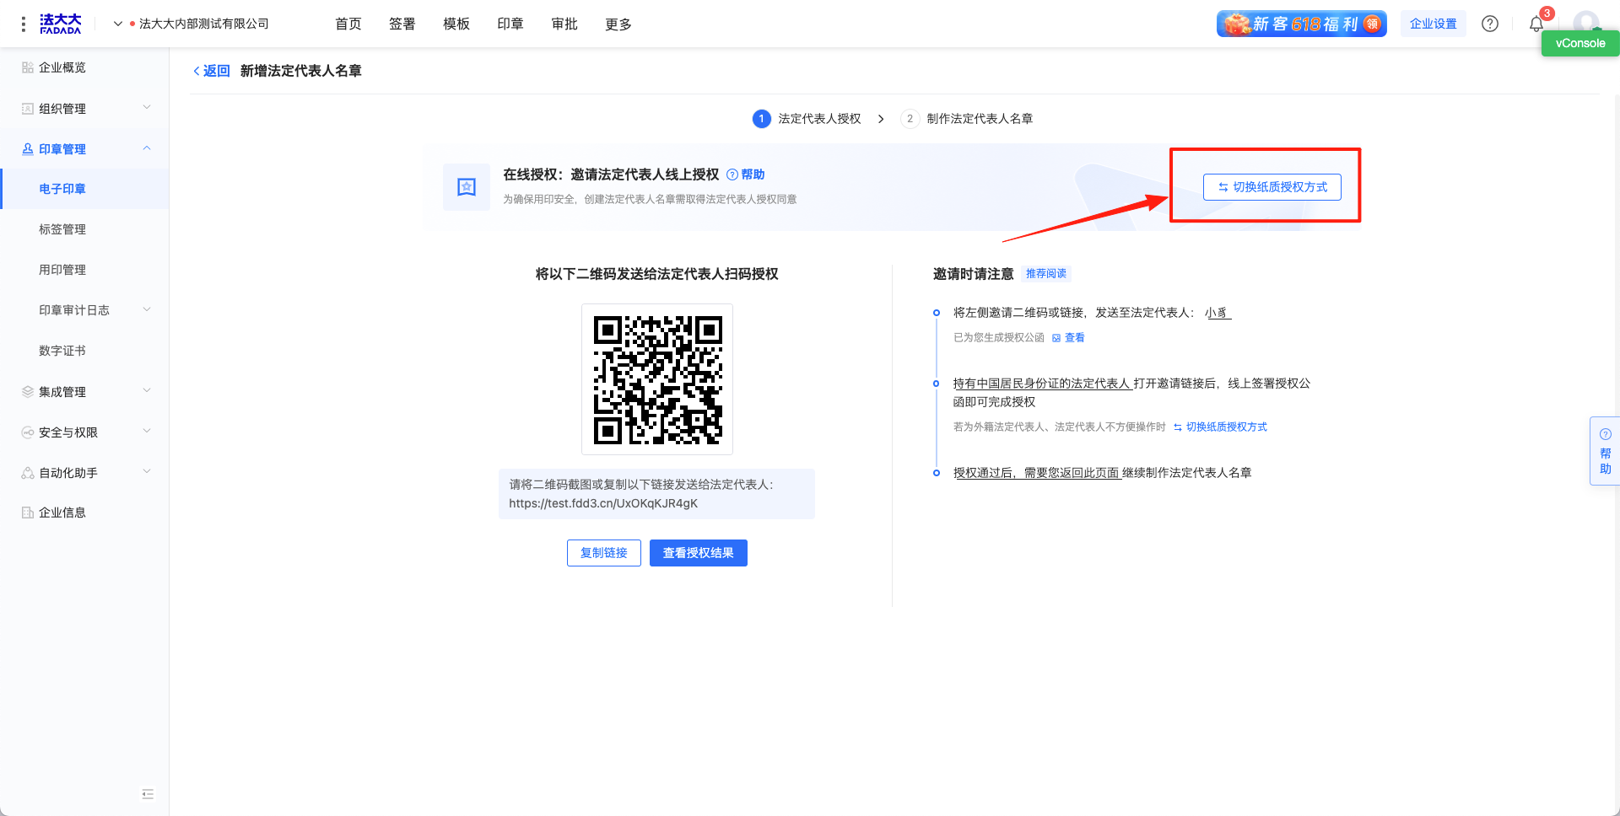Open the app launcher dots menu
This screenshot has width=1620, height=816.
[x=23, y=24]
